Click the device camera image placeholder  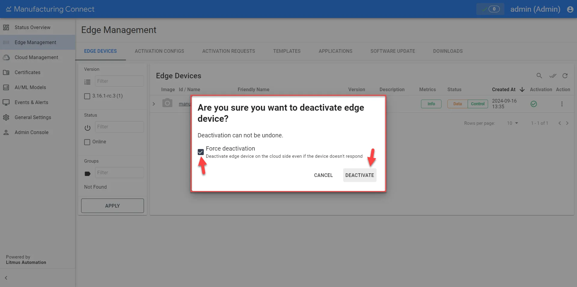click(x=167, y=103)
